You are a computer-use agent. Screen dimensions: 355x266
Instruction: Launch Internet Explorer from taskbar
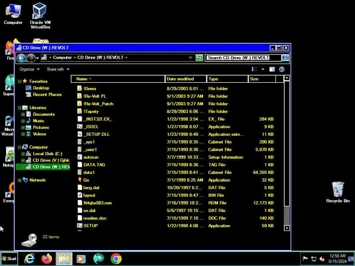point(29,258)
